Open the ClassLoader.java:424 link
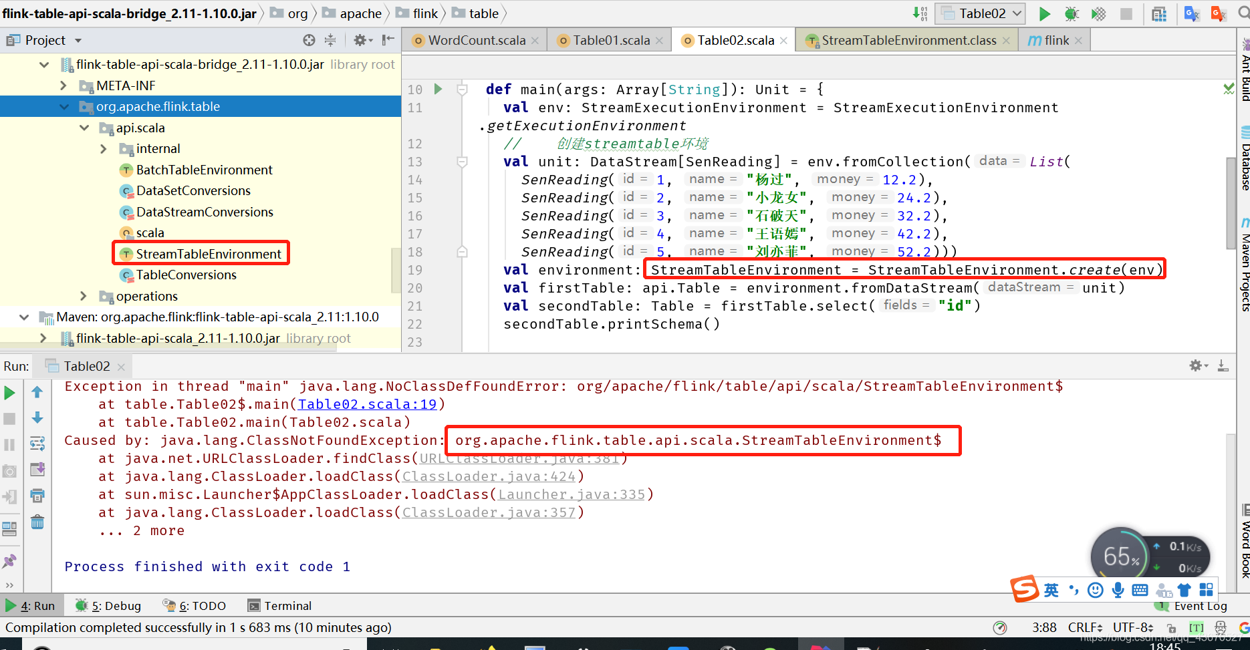Image resolution: width=1250 pixels, height=650 pixels. 489,476
